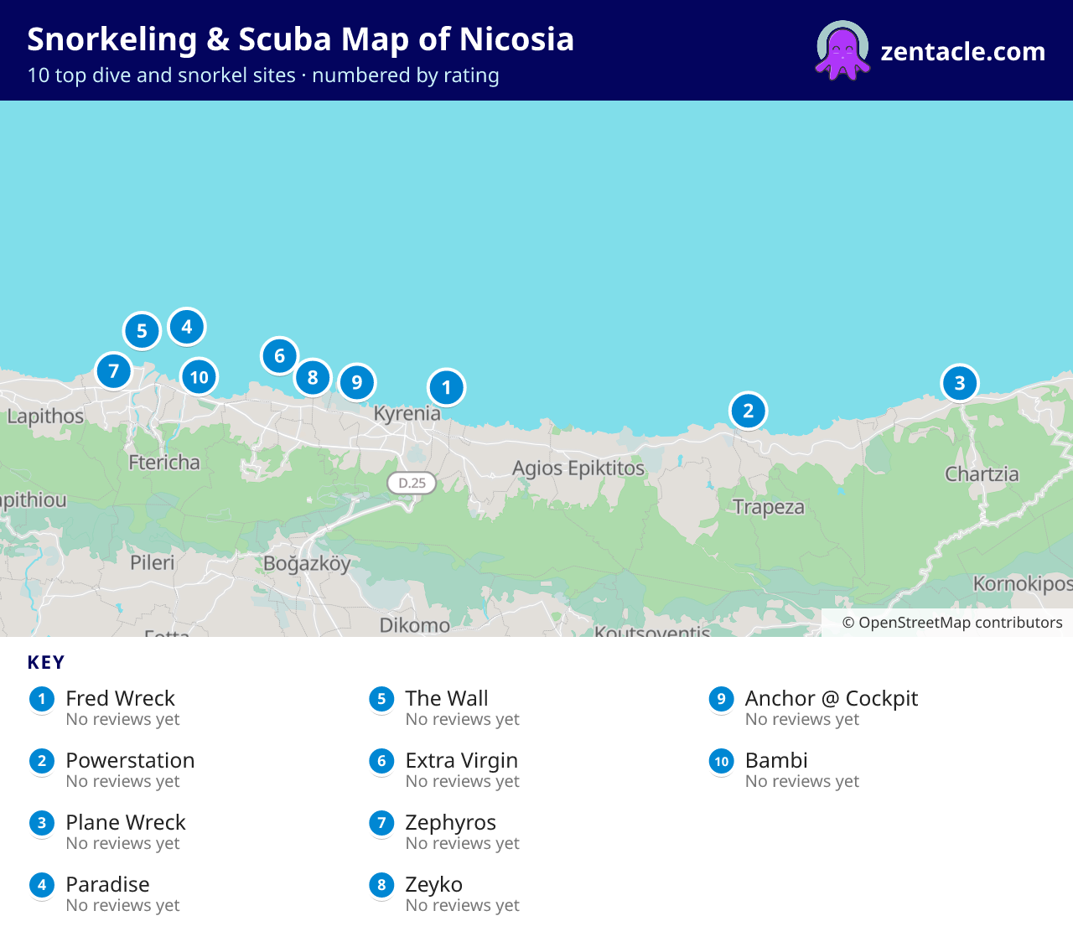Select map marker 5 on the map

(x=142, y=331)
